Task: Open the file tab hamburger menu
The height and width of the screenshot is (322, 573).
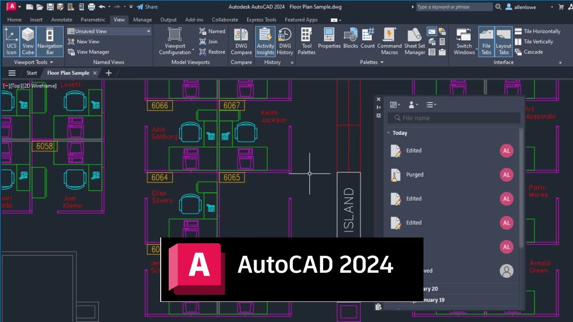Action: point(12,73)
